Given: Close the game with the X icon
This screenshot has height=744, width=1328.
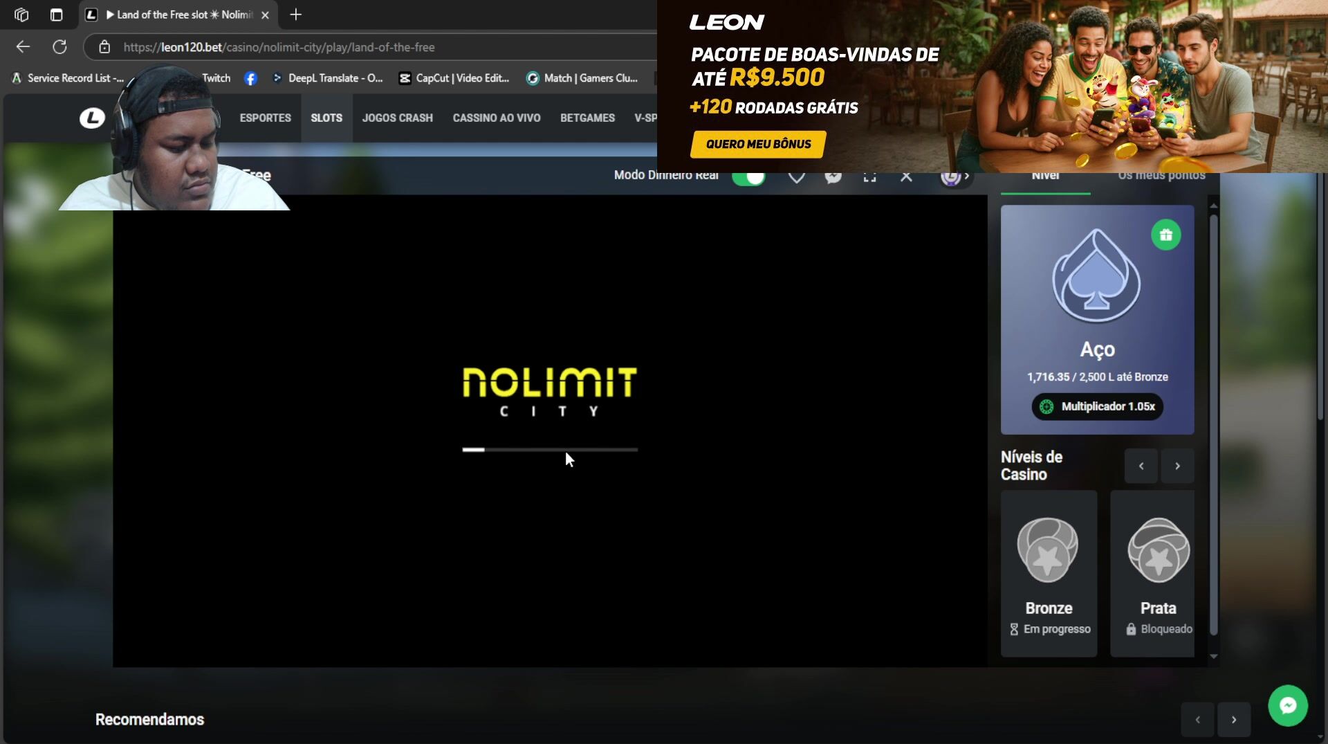Looking at the screenshot, I should 906,177.
